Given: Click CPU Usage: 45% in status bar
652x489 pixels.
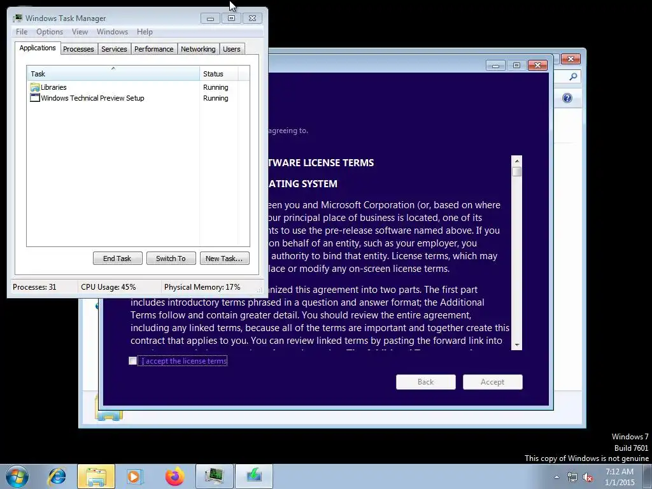Looking at the screenshot, I should pos(108,287).
